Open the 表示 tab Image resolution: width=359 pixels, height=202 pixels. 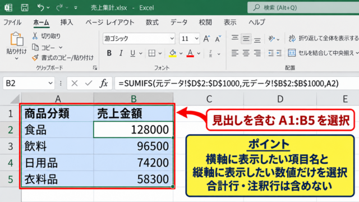point(230,22)
